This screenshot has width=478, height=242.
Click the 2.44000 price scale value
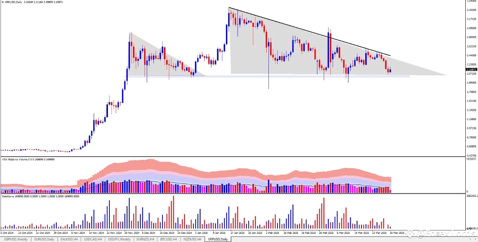point(472,55)
